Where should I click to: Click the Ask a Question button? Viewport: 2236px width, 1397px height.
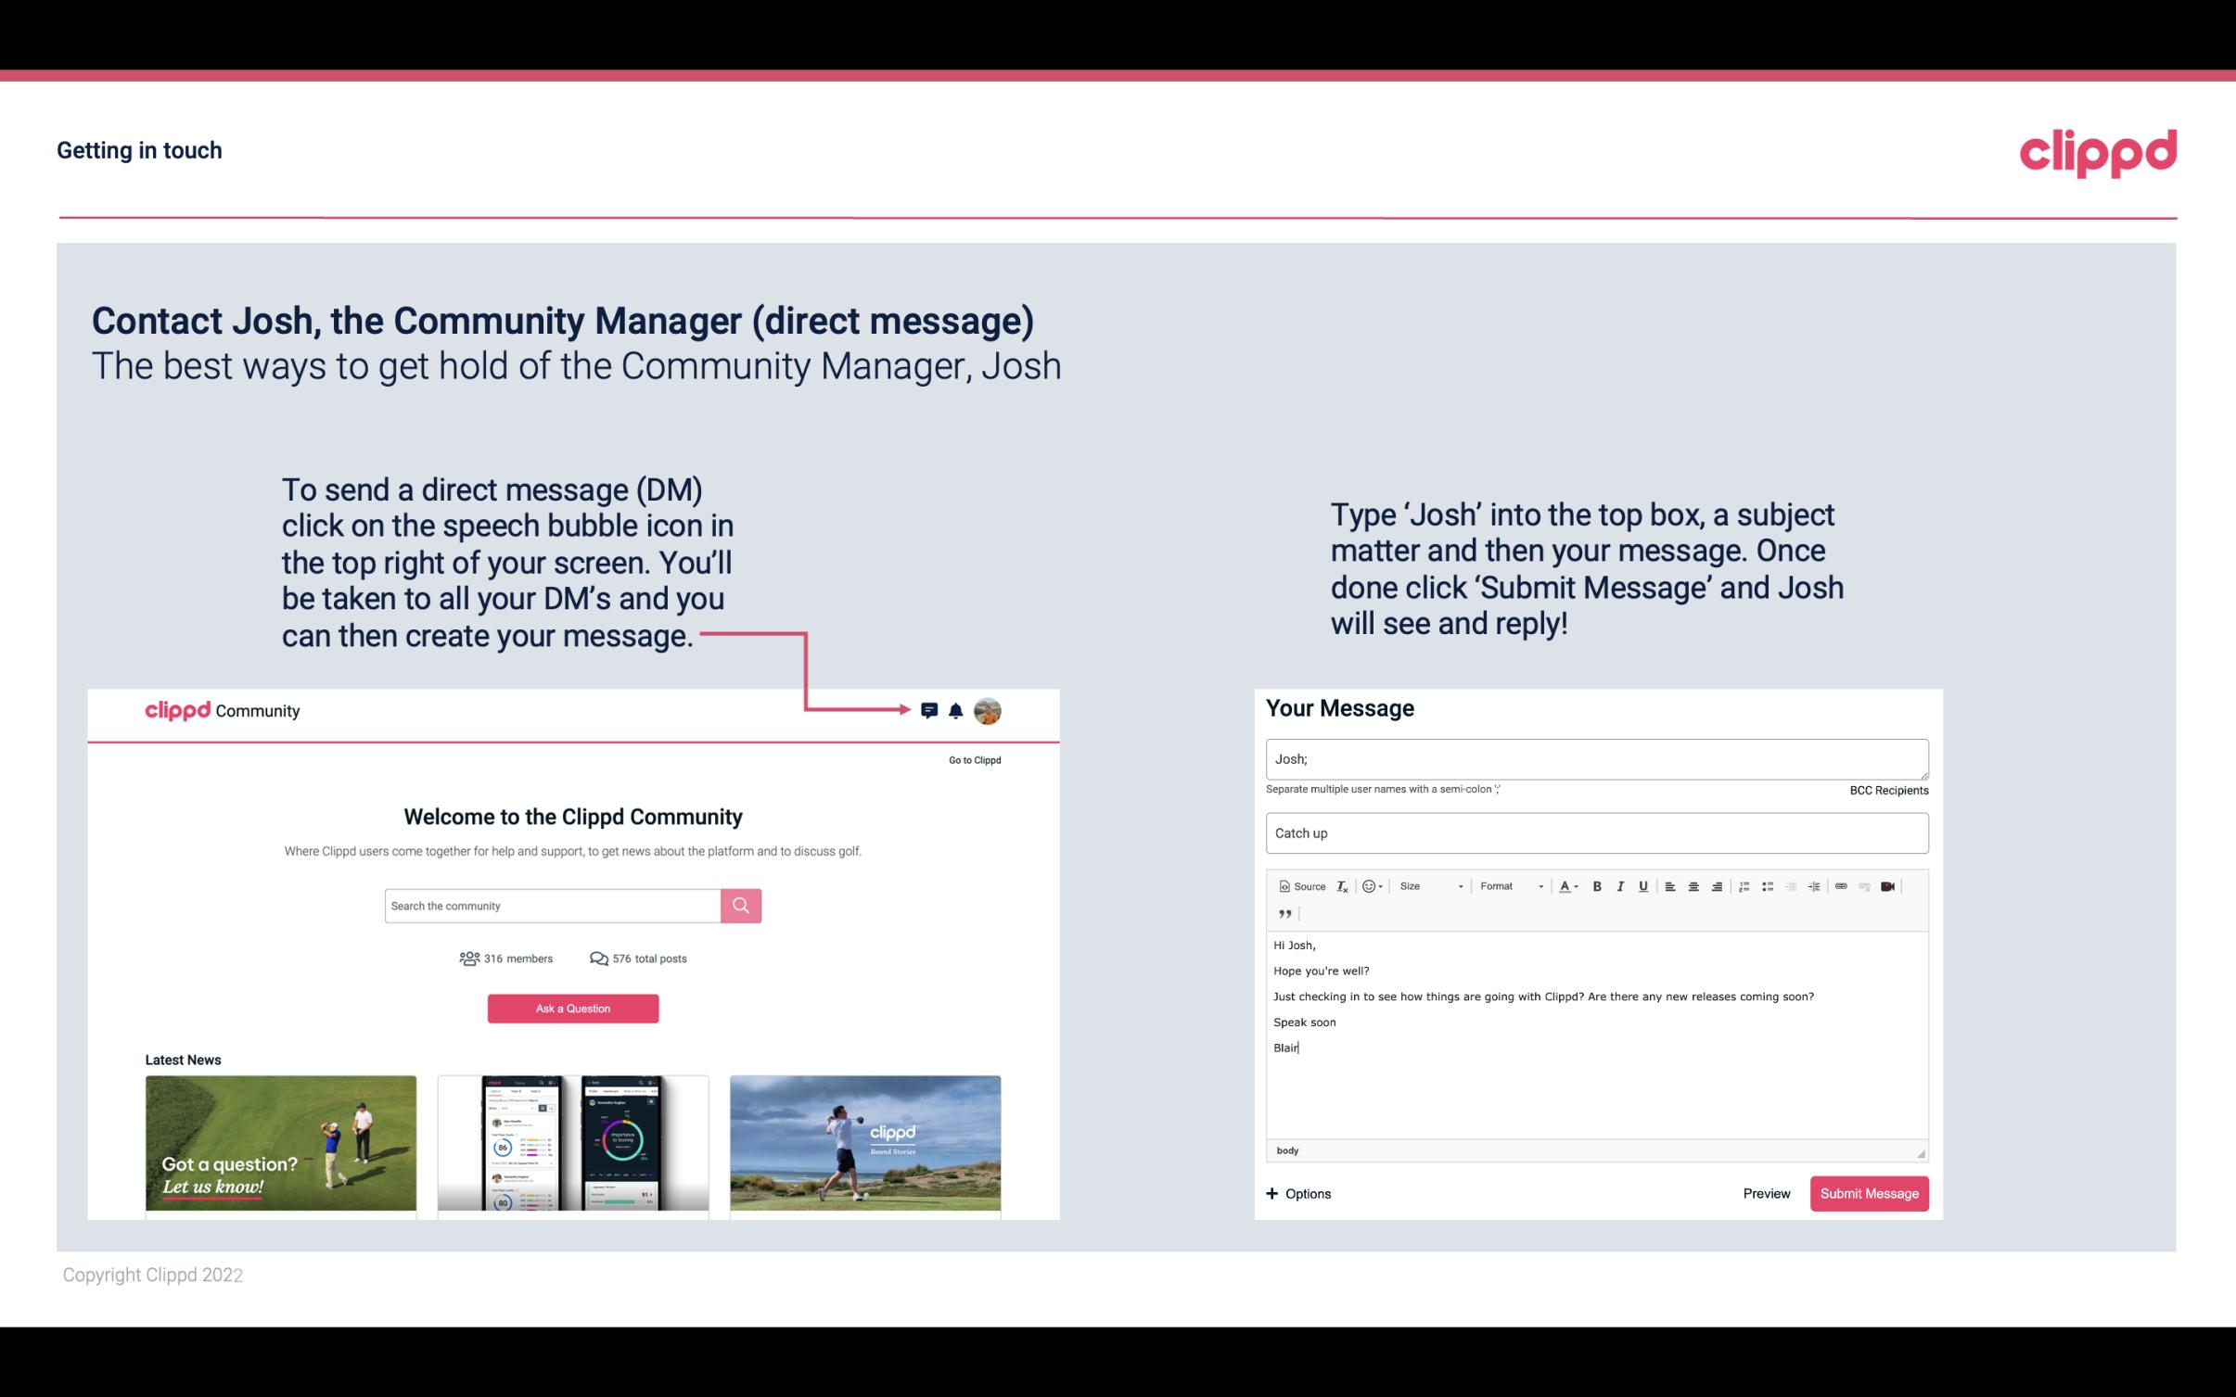tap(573, 1006)
